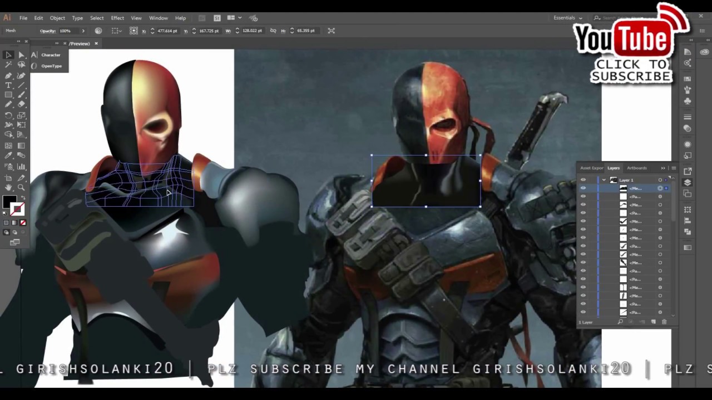Click target circle of highlighted mesh sublayer
Image resolution: width=712 pixels, height=400 pixels.
click(660, 188)
